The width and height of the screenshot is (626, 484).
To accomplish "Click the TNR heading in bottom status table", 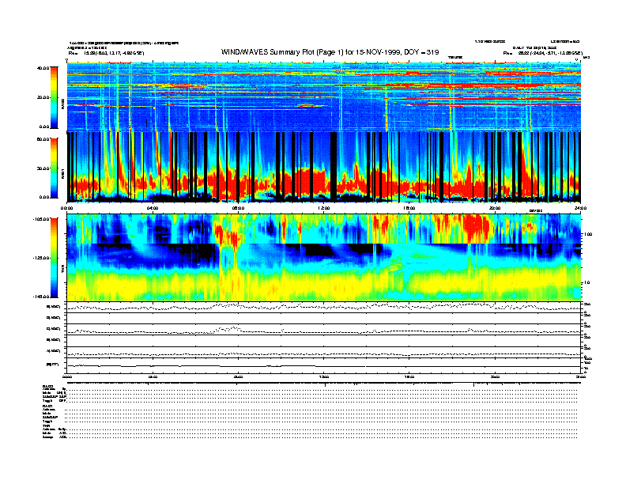I will coord(47,425).
